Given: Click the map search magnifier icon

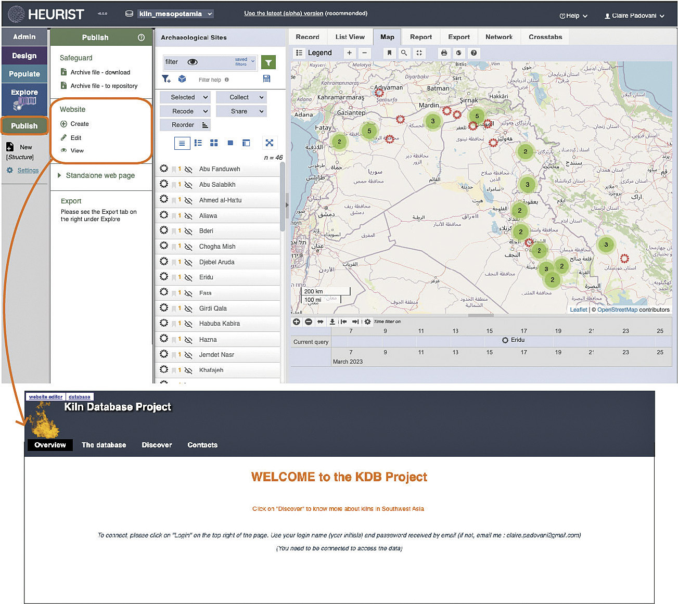Looking at the screenshot, I should coord(404,53).
